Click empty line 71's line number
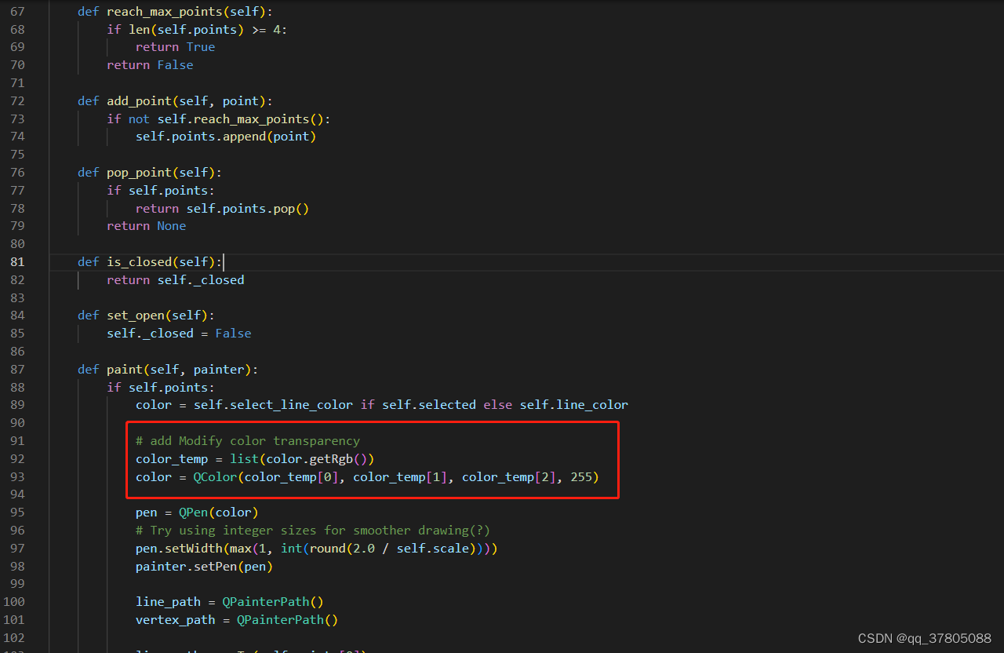The width and height of the screenshot is (1004, 653). point(17,83)
